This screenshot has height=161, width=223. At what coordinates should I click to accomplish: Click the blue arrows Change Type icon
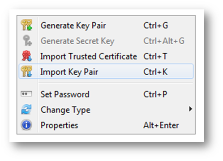coord(26,109)
